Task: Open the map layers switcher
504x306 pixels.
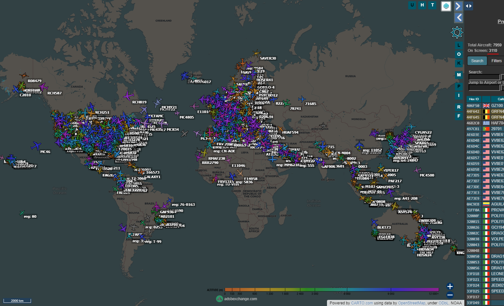Action: click(x=446, y=6)
